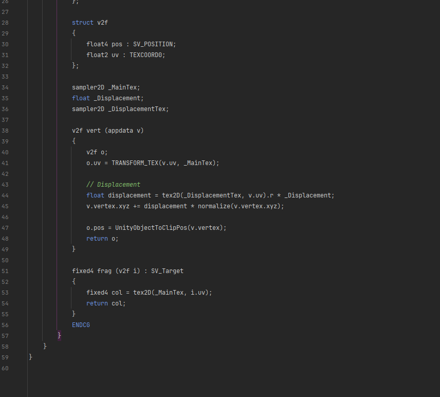
Task: Click 'TEXCOORD0' on line 31
Action: (145, 55)
